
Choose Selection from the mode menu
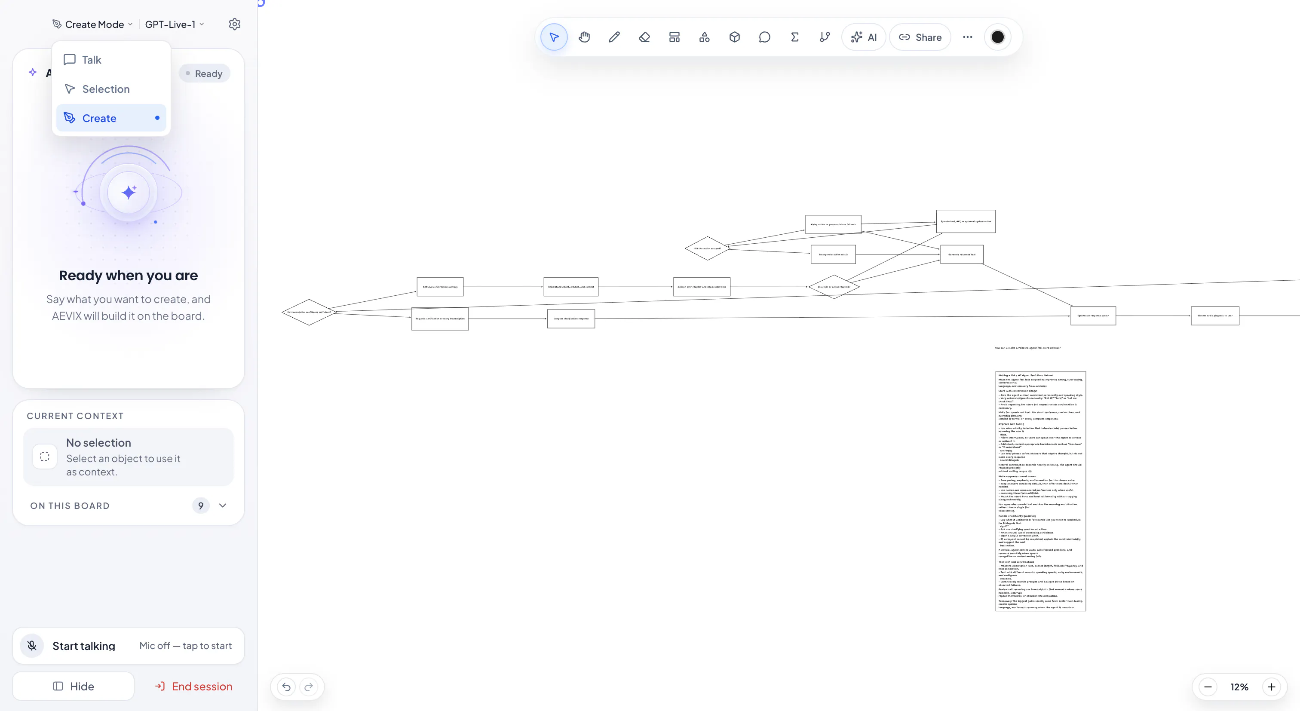(x=111, y=89)
